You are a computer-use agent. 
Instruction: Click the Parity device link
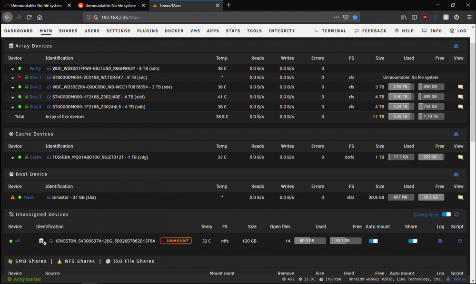35,69
